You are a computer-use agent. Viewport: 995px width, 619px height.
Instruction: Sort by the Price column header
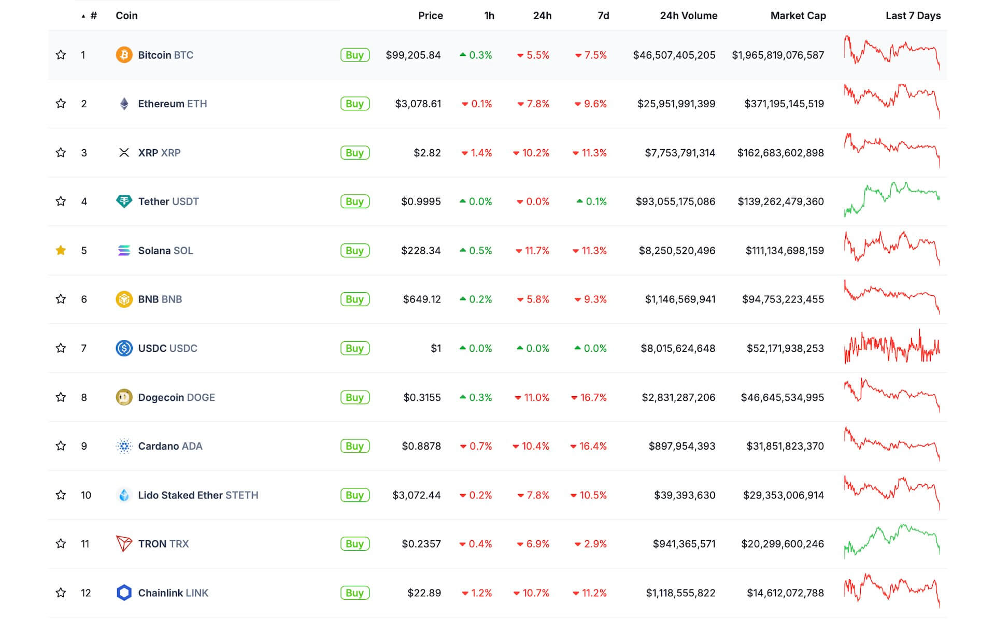(430, 16)
